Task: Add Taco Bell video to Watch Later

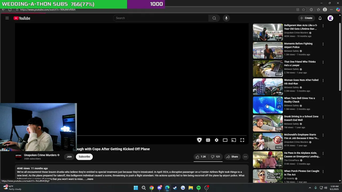Action: (x=279, y=100)
